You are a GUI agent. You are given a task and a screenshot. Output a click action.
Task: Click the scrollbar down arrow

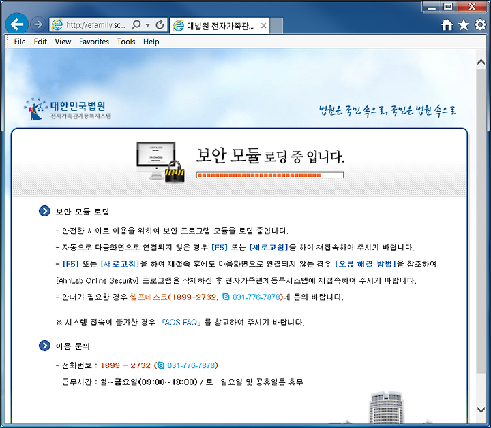481,410
